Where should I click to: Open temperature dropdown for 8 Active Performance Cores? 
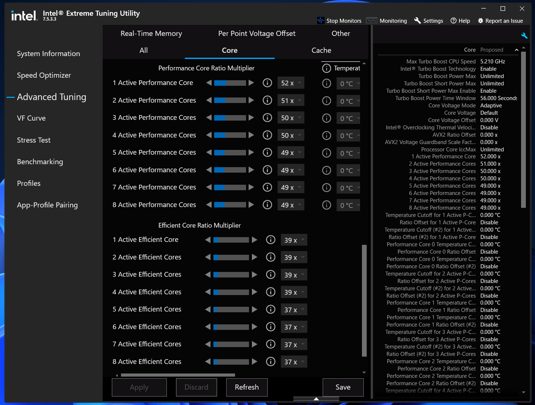(348, 205)
